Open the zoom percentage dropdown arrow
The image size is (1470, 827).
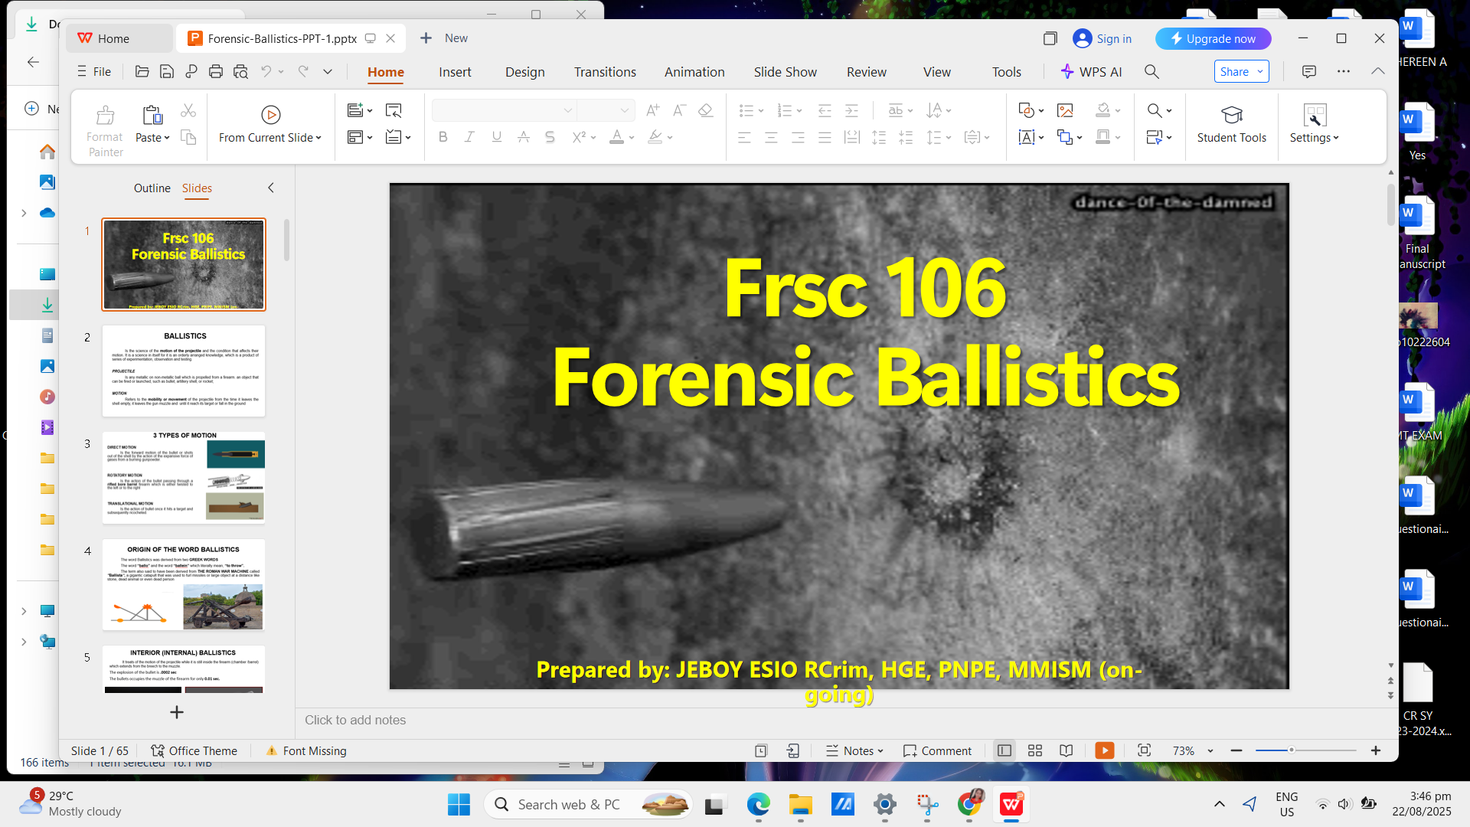[x=1210, y=750]
